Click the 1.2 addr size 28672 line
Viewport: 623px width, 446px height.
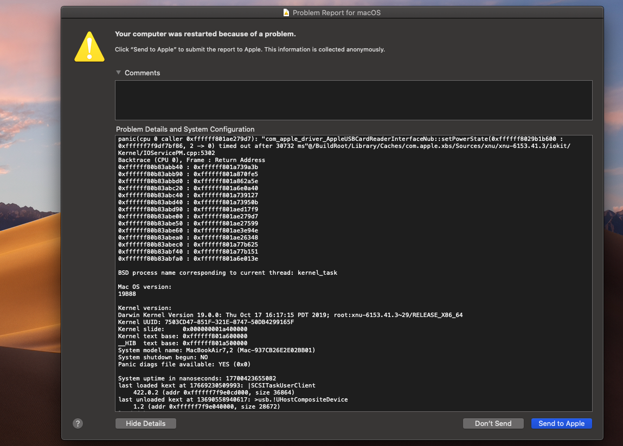(x=207, y=406)
